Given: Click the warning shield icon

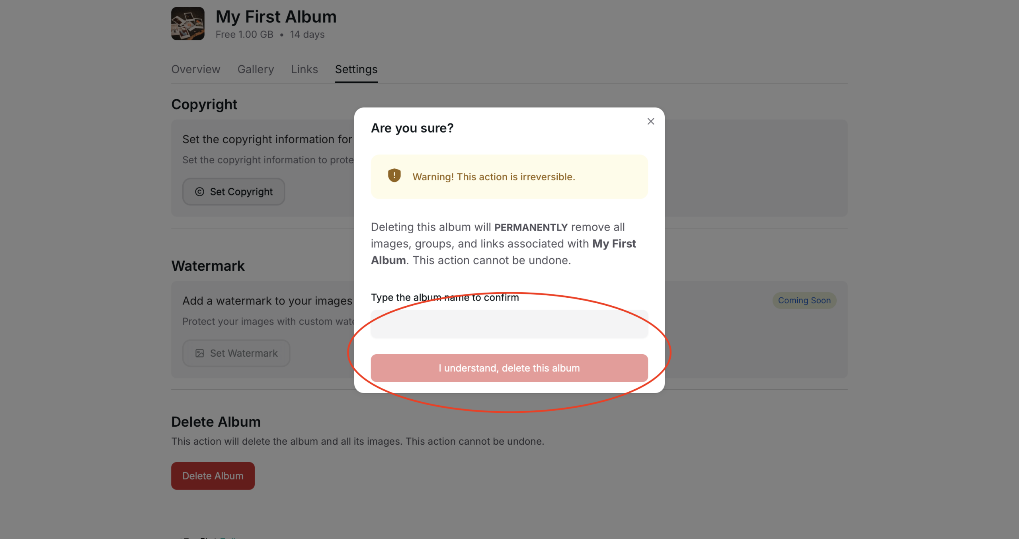Looking at the screenshot, I should pyautogui.click(x=394, y=176).
